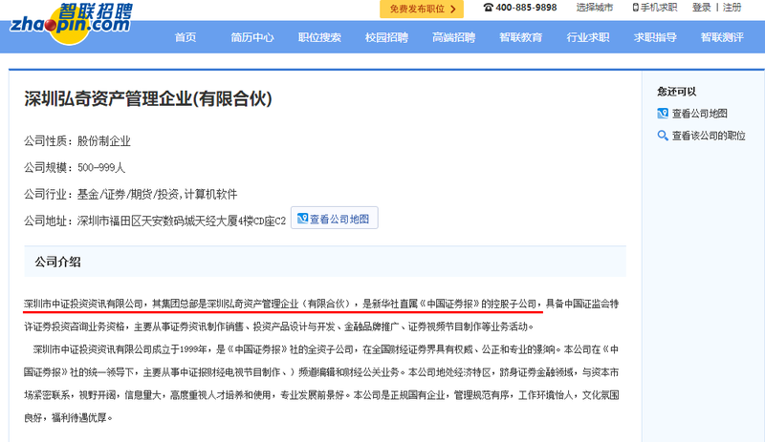
Task: Open 求职指导 nav item
Action: [655, 37]
